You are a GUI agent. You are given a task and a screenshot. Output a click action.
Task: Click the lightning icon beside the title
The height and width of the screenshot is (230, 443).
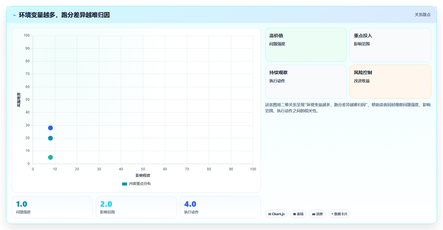coord(15,15)
